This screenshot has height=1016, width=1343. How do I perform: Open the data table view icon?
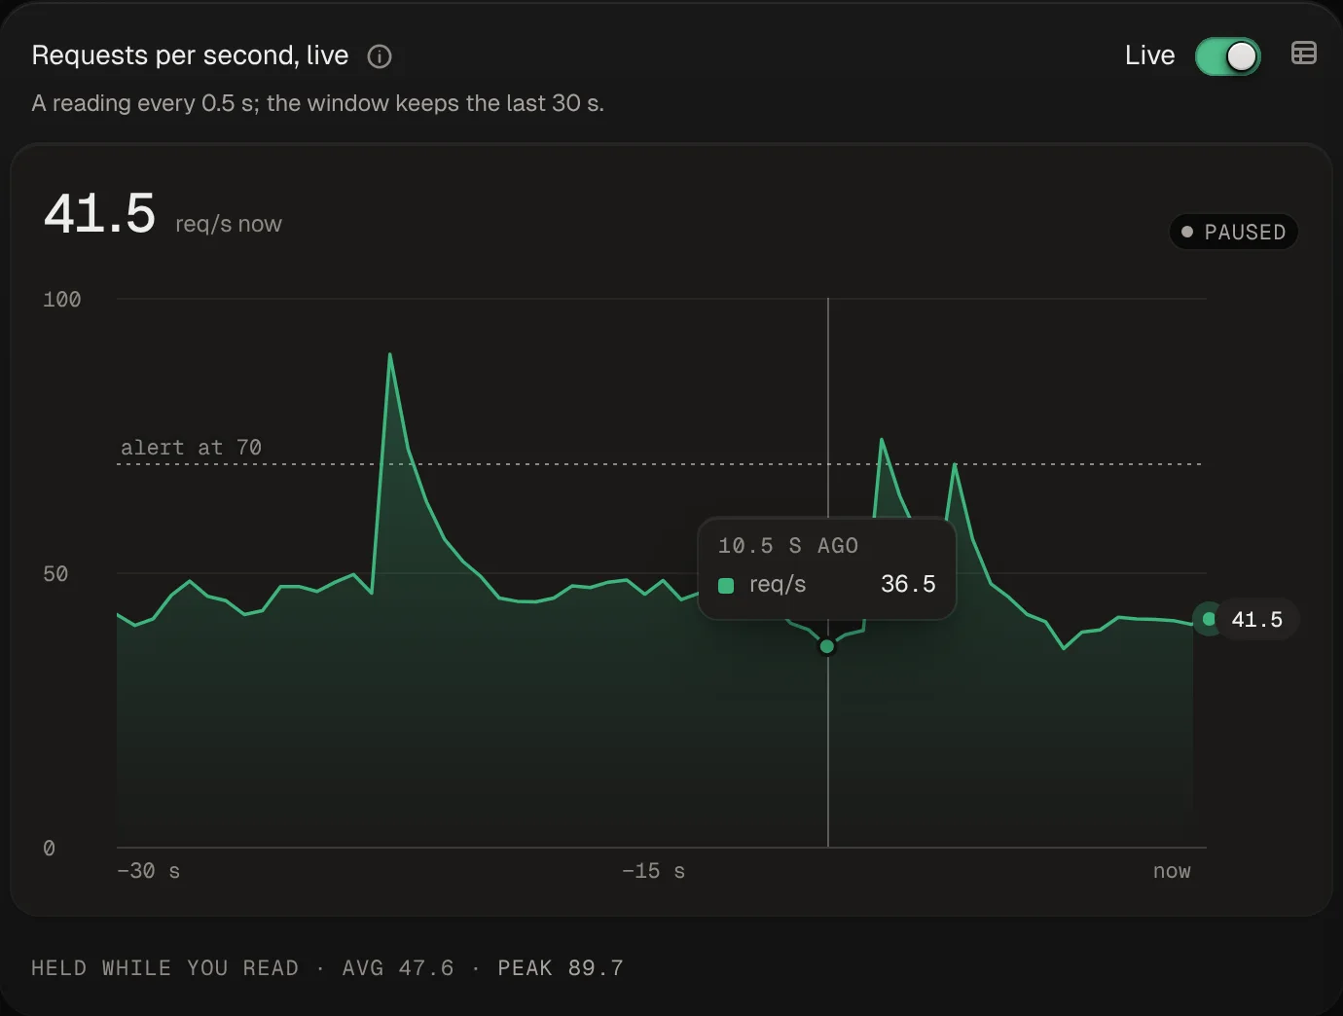[x=1304, y=54]
